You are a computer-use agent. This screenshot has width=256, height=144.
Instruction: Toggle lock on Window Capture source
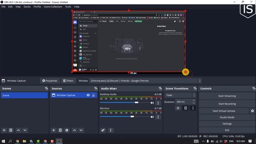coord(93,95)
